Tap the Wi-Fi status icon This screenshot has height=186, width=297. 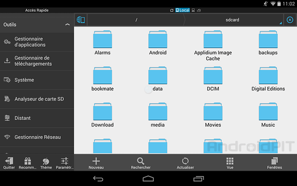tap(273, 4)
